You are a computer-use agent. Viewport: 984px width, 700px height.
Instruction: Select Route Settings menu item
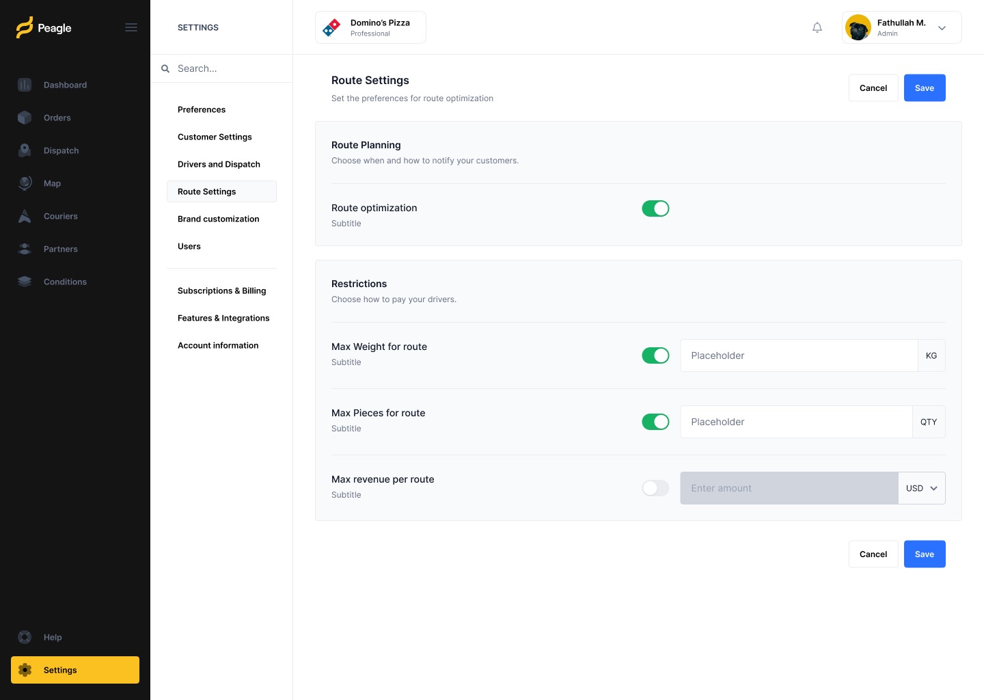point(221,191)
